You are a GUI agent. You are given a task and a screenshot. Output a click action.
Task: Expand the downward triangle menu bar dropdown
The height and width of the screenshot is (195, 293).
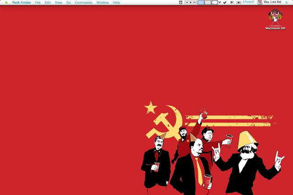220,2
